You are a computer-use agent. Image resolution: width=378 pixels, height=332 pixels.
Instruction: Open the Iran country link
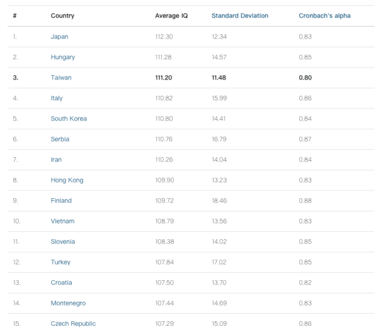pyautogui.click(x=57, y=160)
